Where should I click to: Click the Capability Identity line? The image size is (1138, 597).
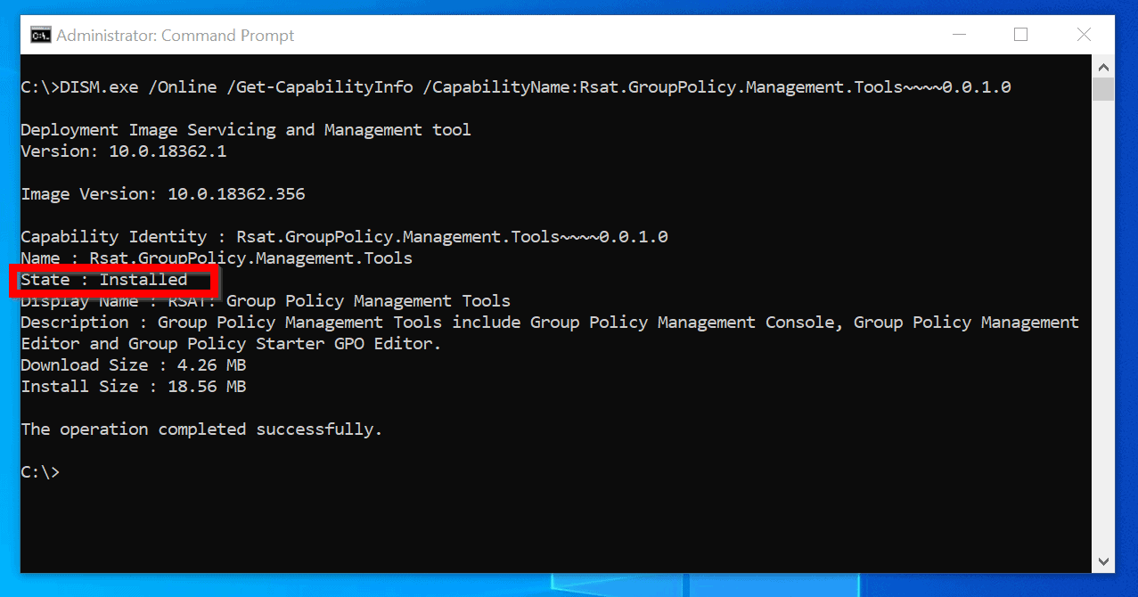(x=343, y=236)
